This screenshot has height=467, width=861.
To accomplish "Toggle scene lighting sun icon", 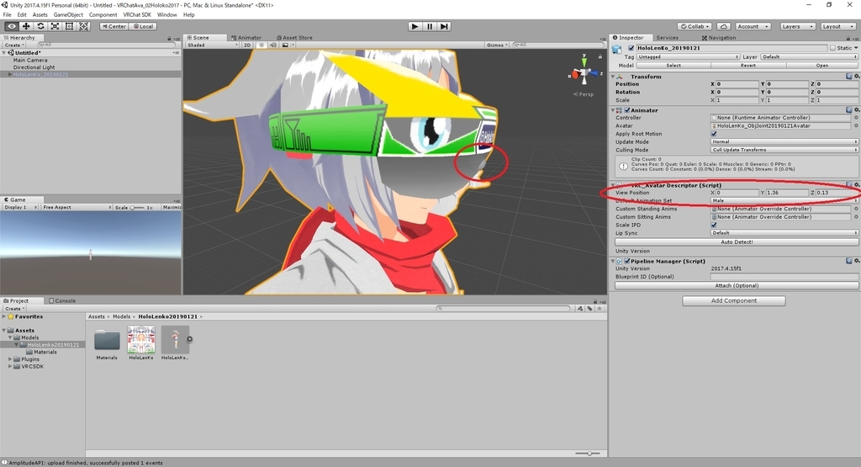I will [x=261, y=45].
